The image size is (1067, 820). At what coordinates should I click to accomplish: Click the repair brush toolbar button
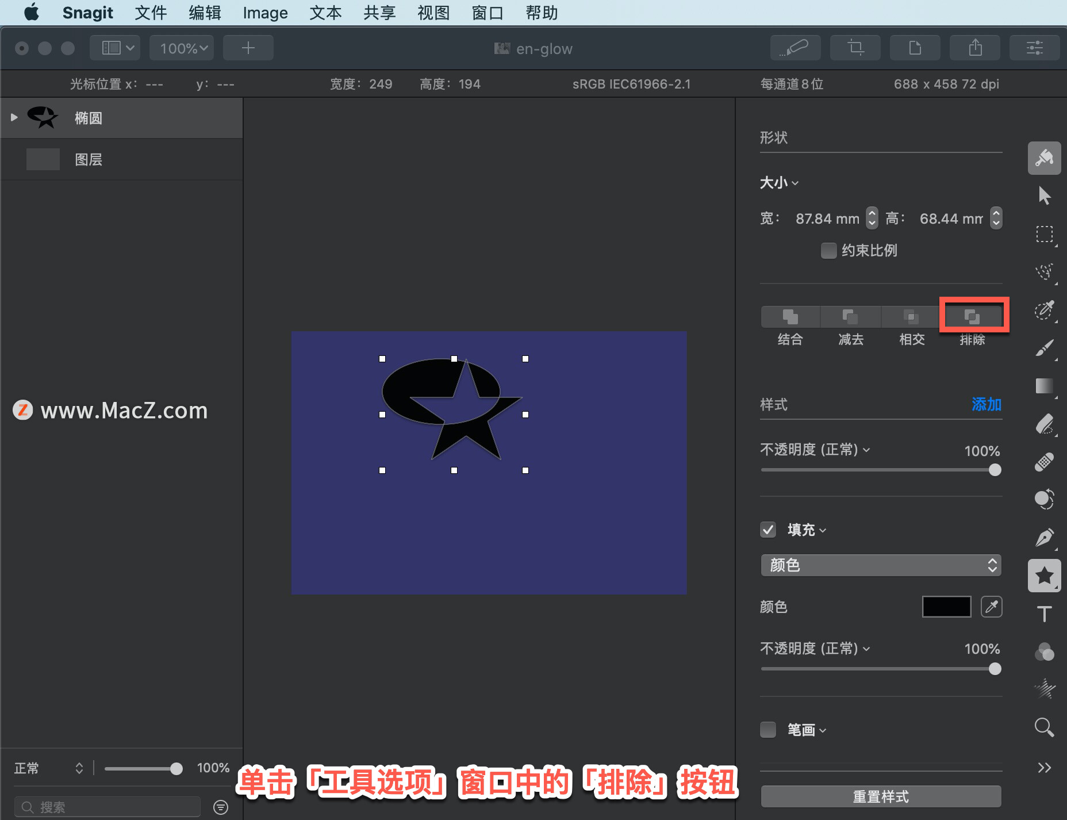[795, 48]
